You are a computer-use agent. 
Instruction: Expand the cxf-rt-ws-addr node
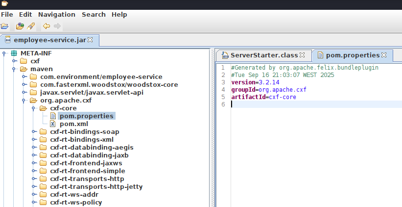[34, 194]
